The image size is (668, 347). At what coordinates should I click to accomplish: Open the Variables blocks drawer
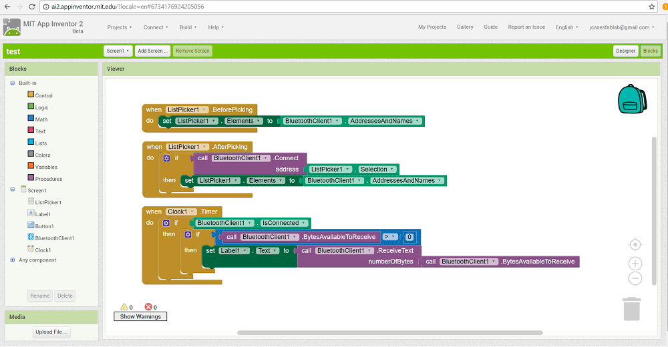46,167
